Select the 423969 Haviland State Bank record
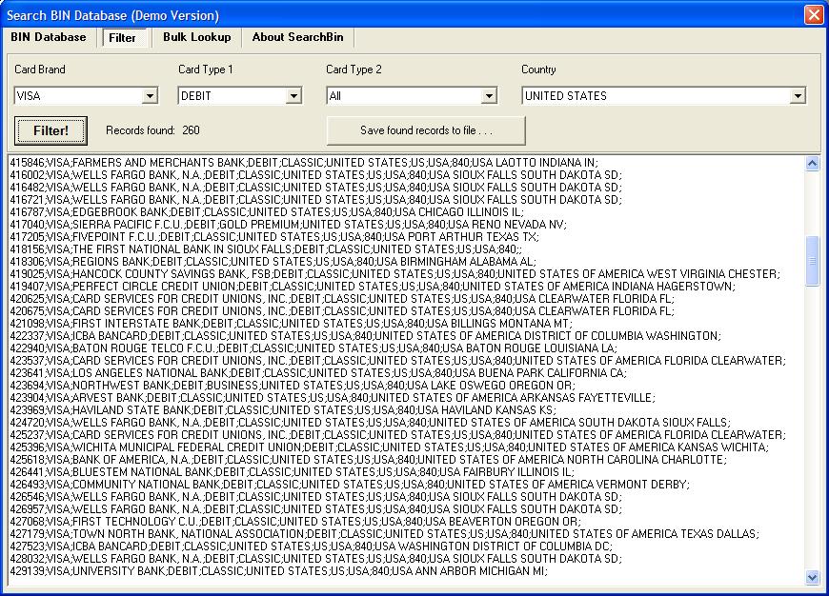This screenshot has height=596, width=829. pyautogui.click(x=283, y=410)
